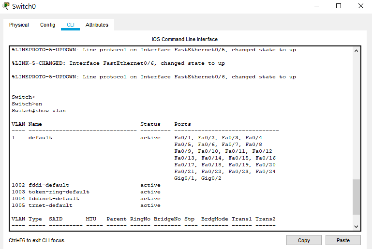The width and height of the screenshot is (372, 249).
Task: Click the 'Ports' column header
Action: click(x=182, y=124)
